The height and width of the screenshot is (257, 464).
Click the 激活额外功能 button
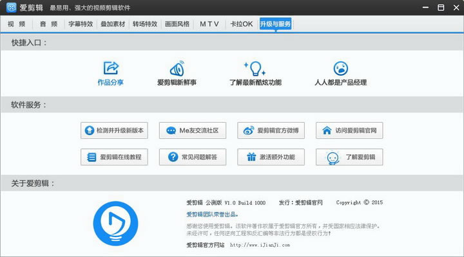tap(271, 157)
